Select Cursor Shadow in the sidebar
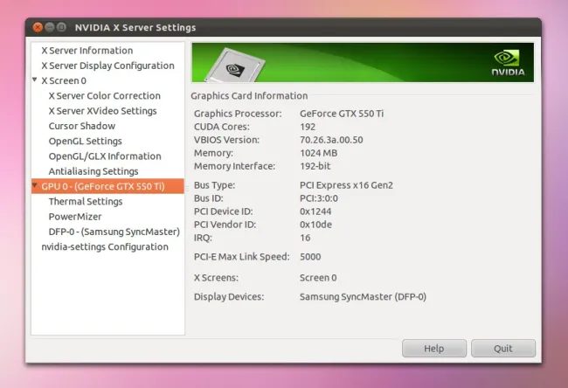568x388 pixels. click(81, 126)
